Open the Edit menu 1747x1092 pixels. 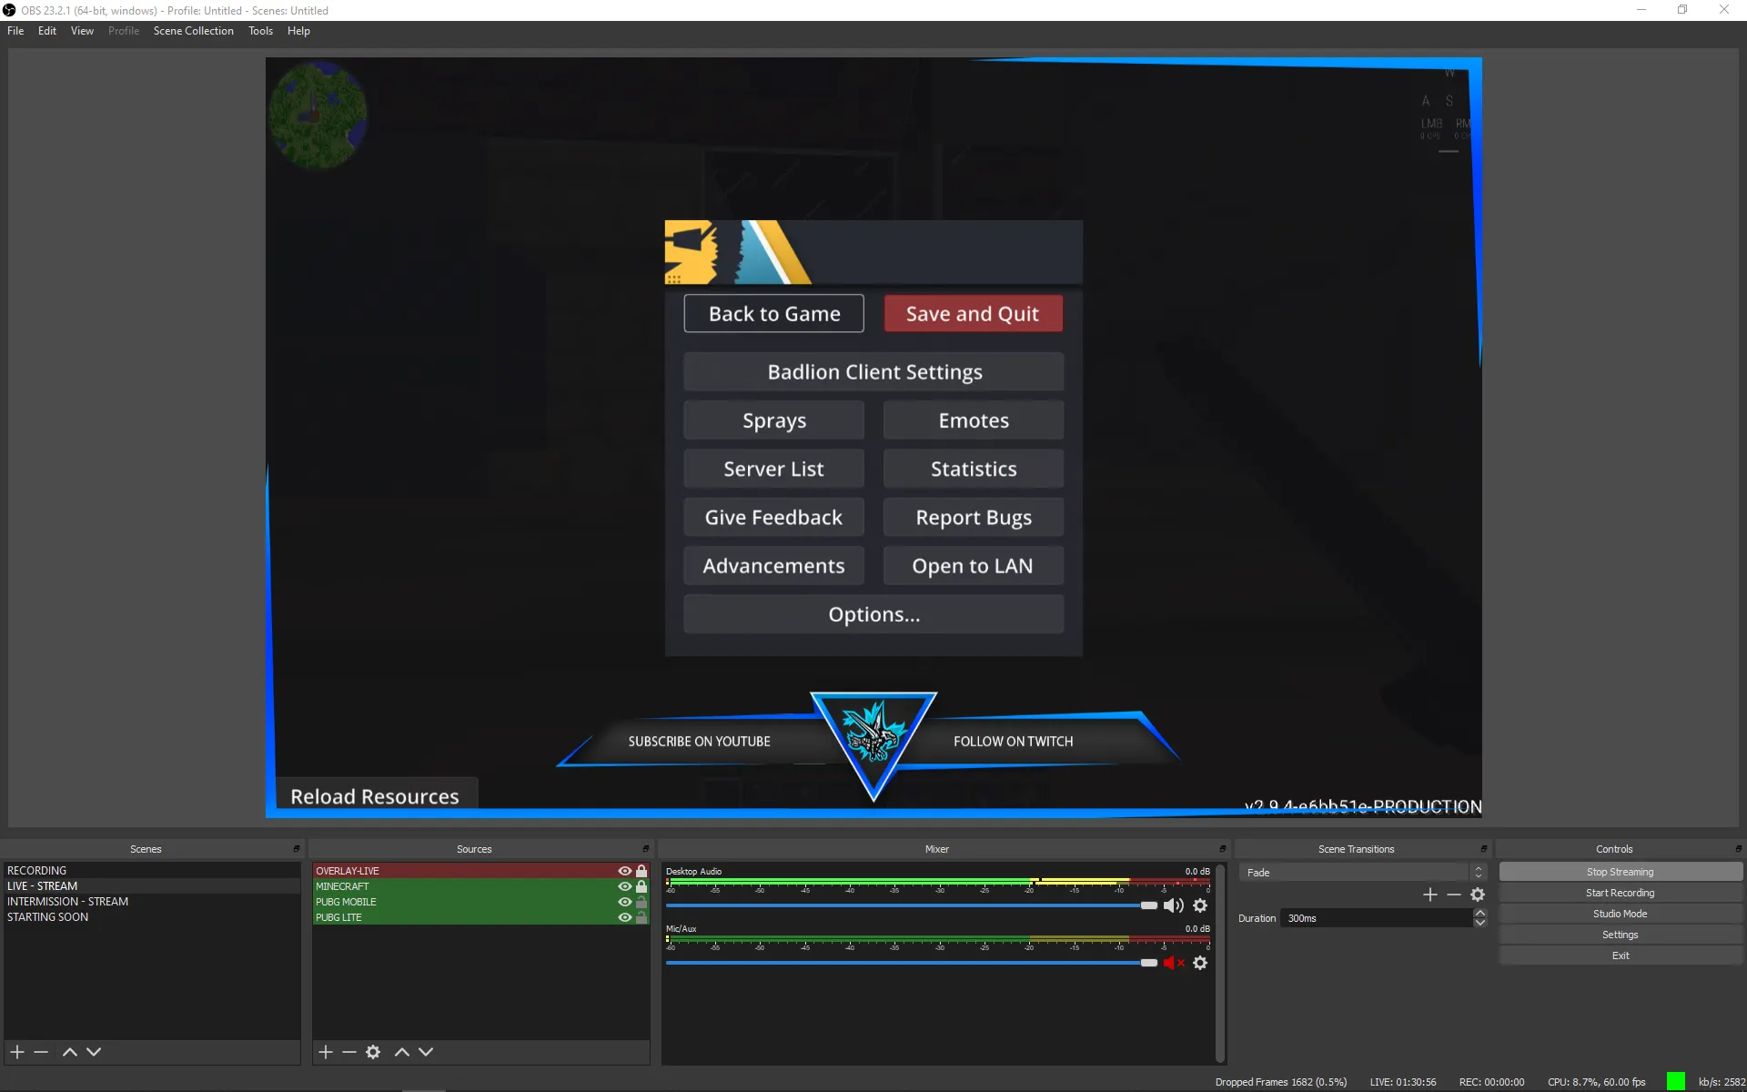tap(47, 31)
